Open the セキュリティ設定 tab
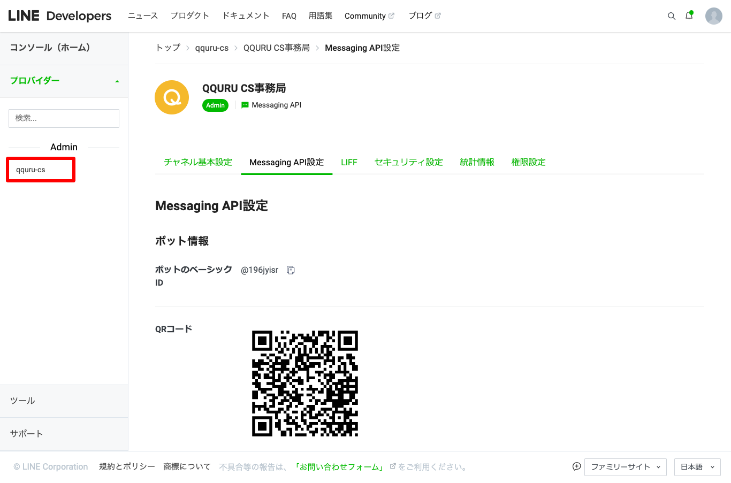This screenshot has width=731, height=483. pyautogui.click(x=408, y=162)
